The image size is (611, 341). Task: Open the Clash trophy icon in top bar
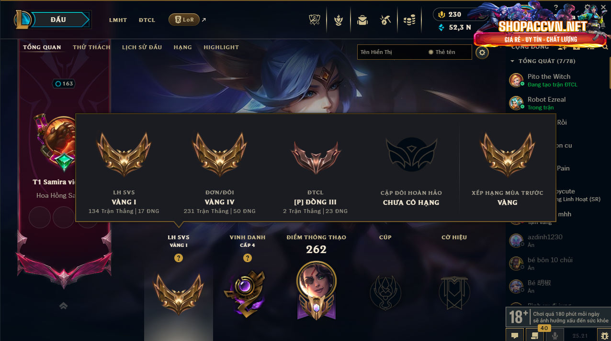click(316, 20)
